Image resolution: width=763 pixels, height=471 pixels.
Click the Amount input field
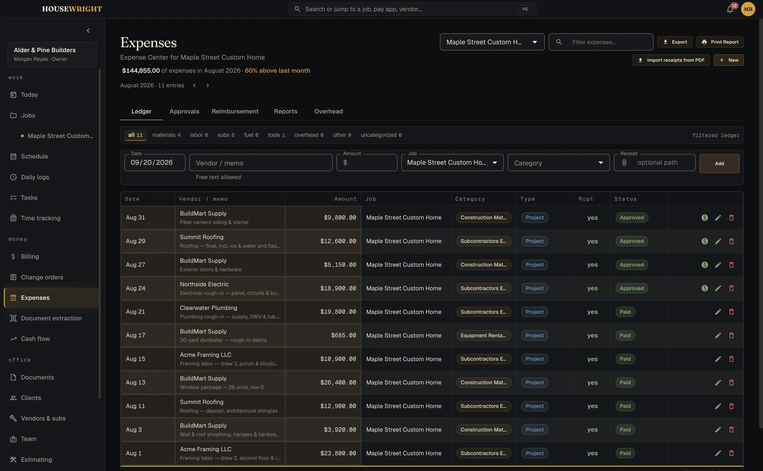[367, 163]
